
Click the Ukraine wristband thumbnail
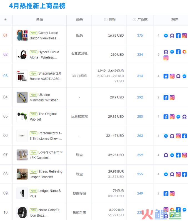click(22, 97)
